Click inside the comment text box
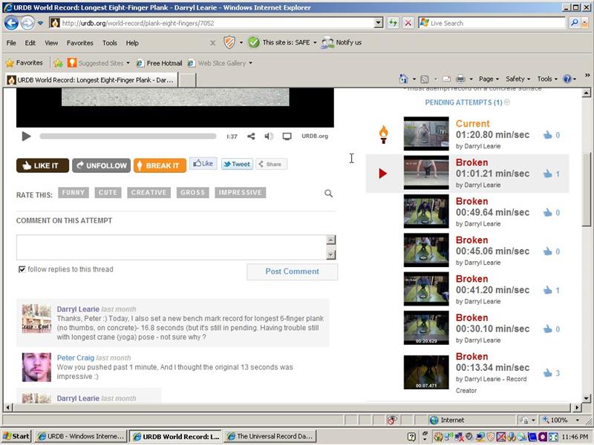 coord(172,247)
